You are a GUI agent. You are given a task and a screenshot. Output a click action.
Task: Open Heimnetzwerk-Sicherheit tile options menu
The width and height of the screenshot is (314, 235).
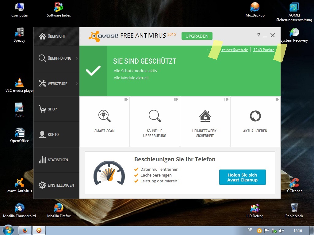pos(226,99)
